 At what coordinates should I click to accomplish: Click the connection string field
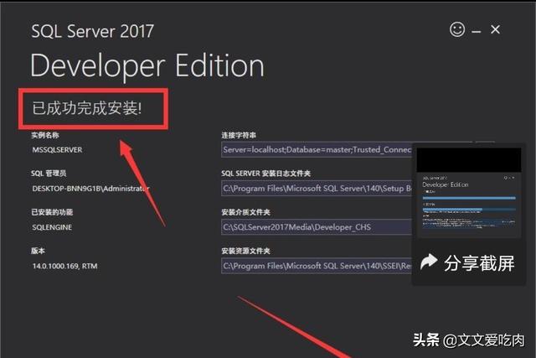(317, 149)
